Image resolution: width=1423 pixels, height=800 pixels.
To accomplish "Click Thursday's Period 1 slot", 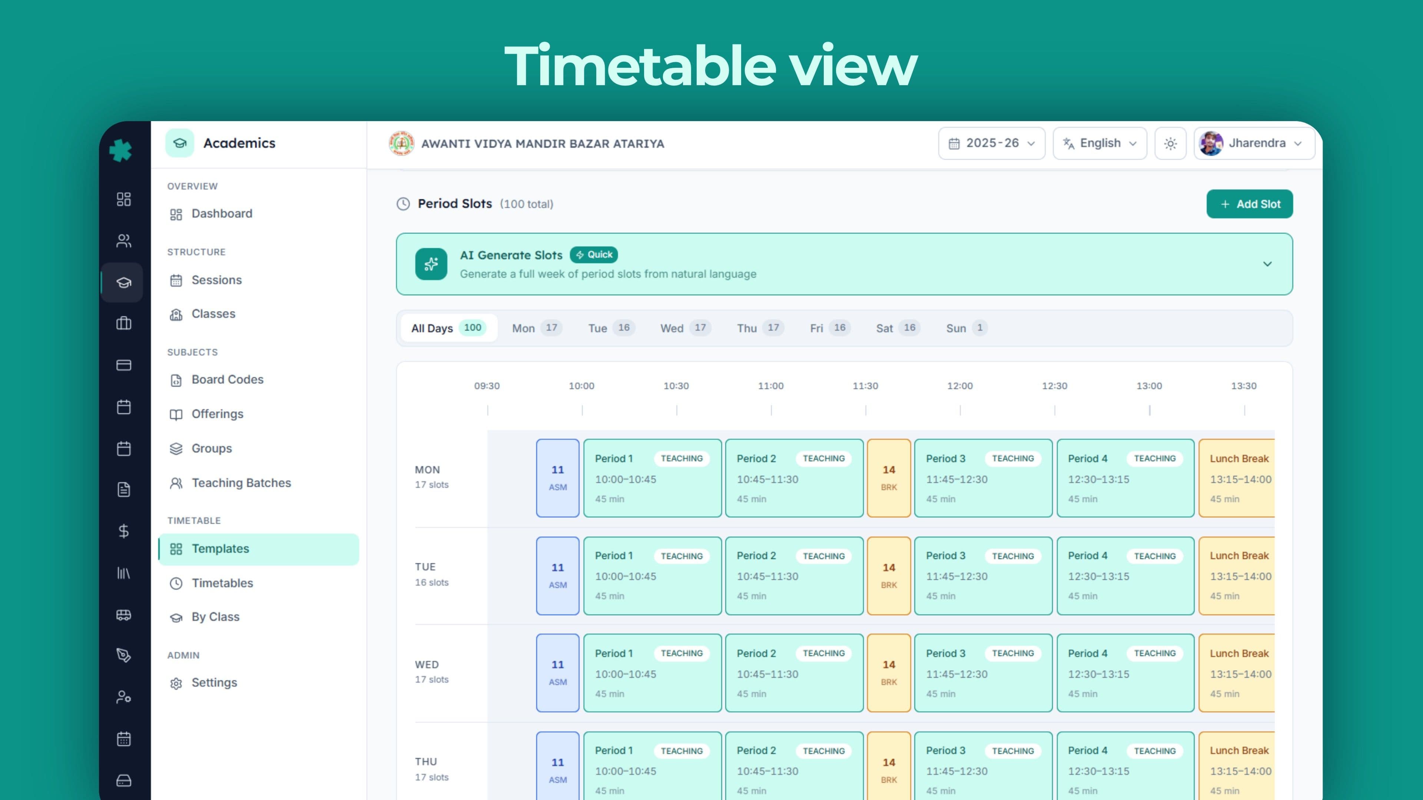I will 652,766.
